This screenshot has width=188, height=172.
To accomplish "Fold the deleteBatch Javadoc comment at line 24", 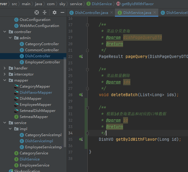I will click(x=87, y=69).
